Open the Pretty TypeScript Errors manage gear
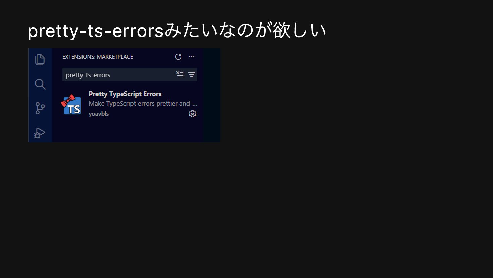493x278 pixels. click(x=193, y=114)
